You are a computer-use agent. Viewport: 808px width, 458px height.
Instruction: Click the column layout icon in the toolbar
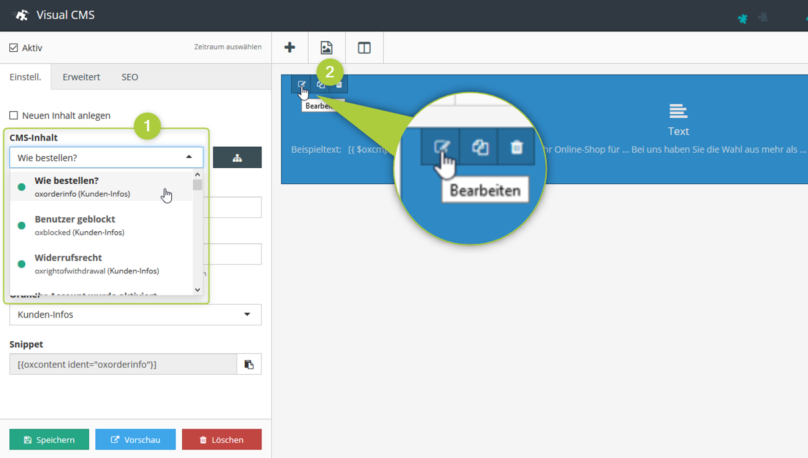coord(364,47)
